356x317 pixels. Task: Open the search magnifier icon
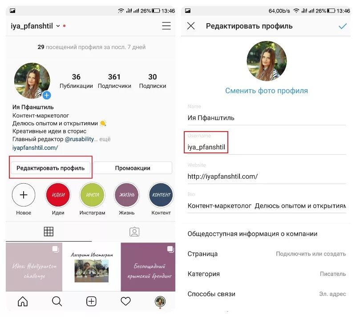coord(57,301)
